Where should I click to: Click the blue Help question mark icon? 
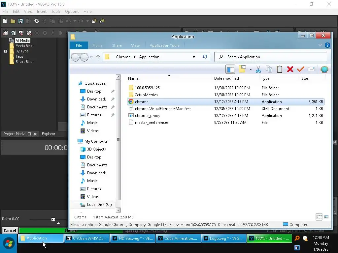327,45
